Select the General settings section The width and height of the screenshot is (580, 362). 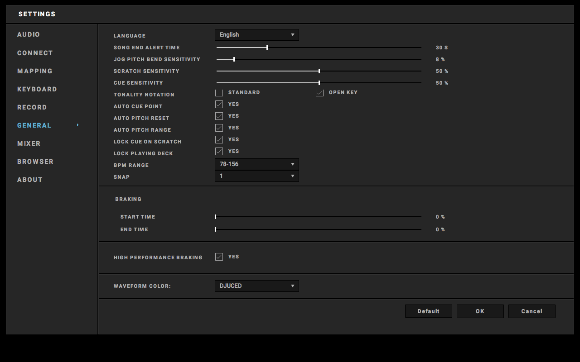pyautogui.click(x=34, y=125)
